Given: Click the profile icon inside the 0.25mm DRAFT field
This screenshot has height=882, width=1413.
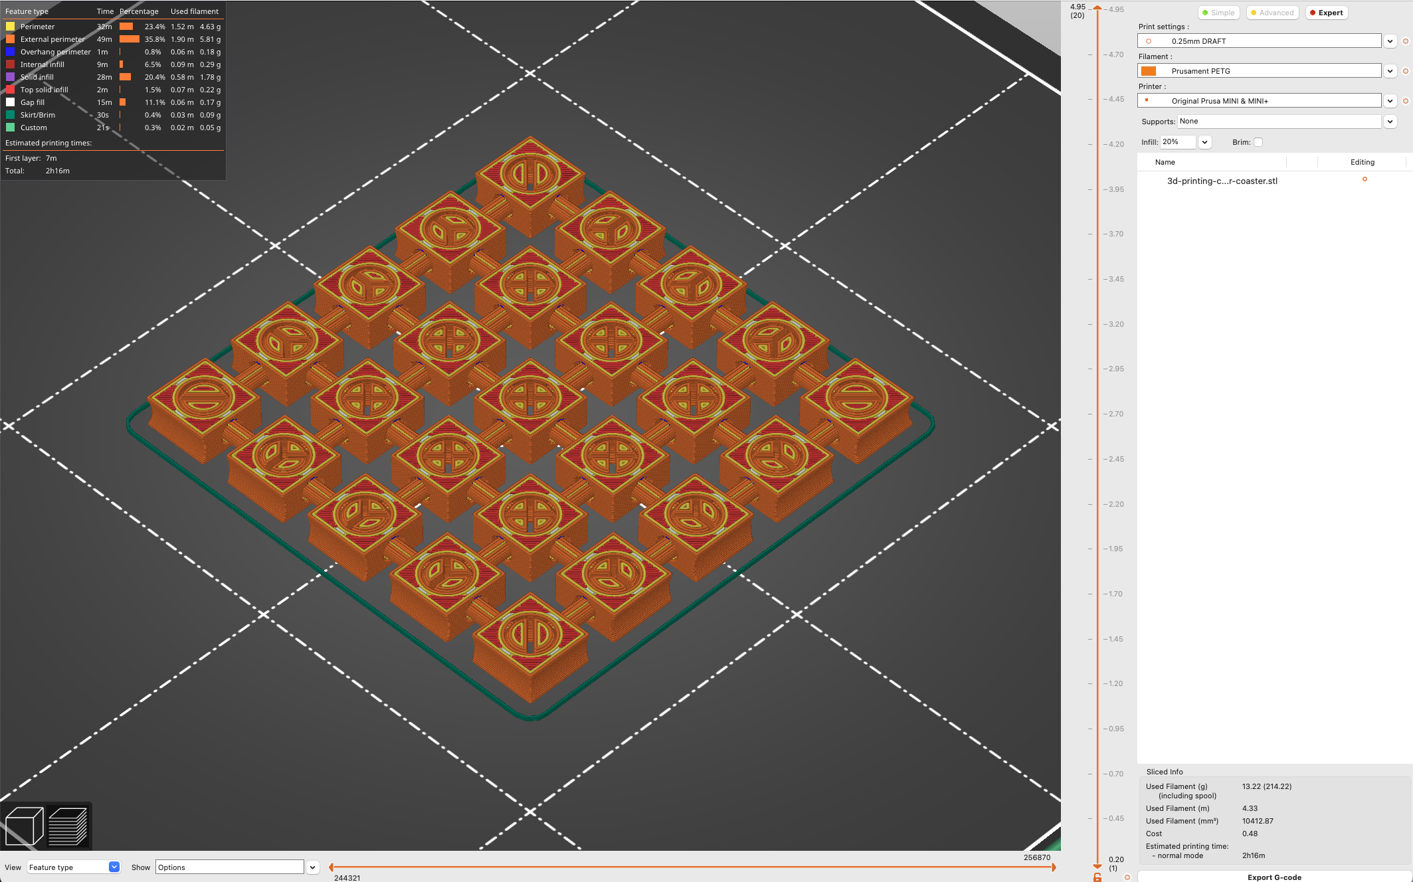Looking at the screenshot, I should 1149,41.
